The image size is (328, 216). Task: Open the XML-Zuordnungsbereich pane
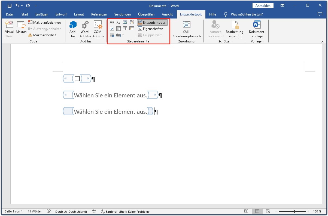point(187,29)
